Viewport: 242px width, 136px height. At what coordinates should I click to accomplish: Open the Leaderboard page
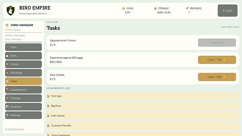(x=23, y=90)
